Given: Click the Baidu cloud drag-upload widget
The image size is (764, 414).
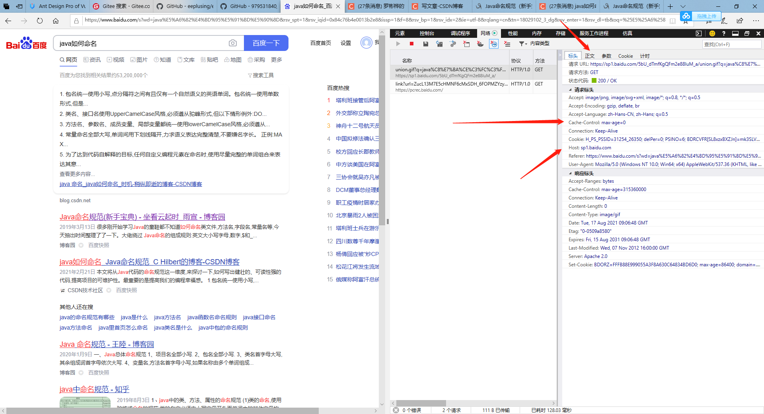Looking at the screenshot, I should tap(700, 16).
